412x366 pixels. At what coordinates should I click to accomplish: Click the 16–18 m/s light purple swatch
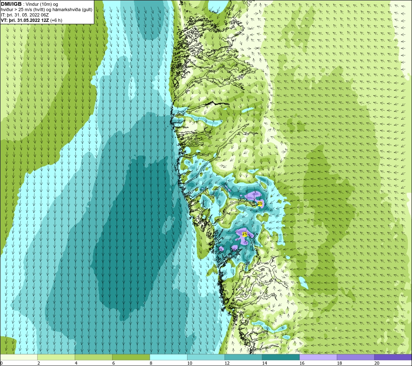click(x=318, y=357)
